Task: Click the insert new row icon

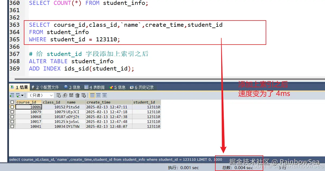Action: tap(59, 95)
